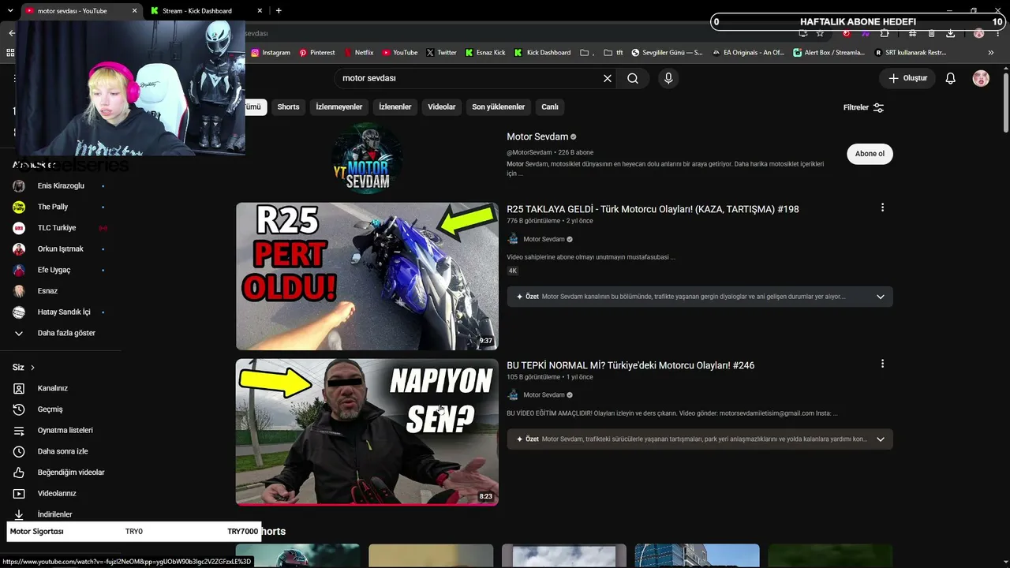Open the Orkun Işıtmak subscription
This screenshot has height=568, width=1010.
(61, 249)
